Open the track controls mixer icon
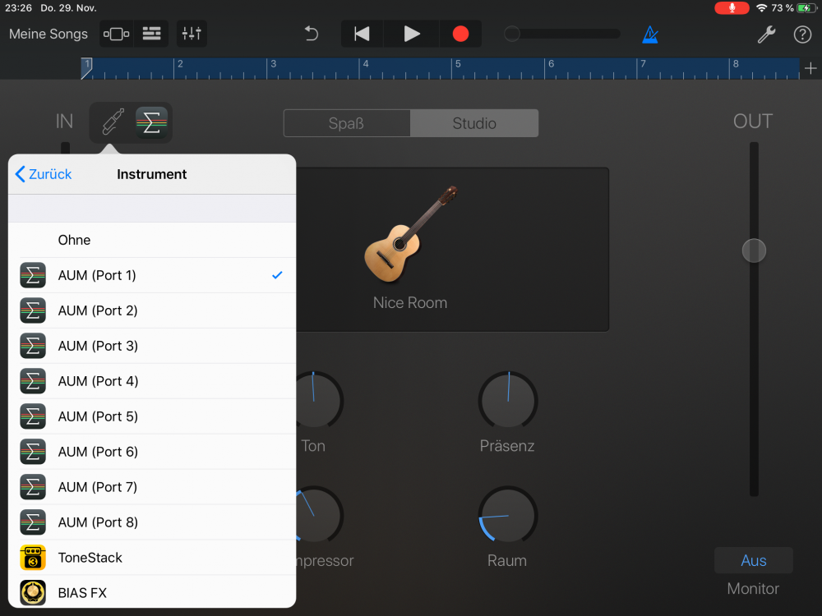Screen dimensions: 822x616 coord(192,34)
